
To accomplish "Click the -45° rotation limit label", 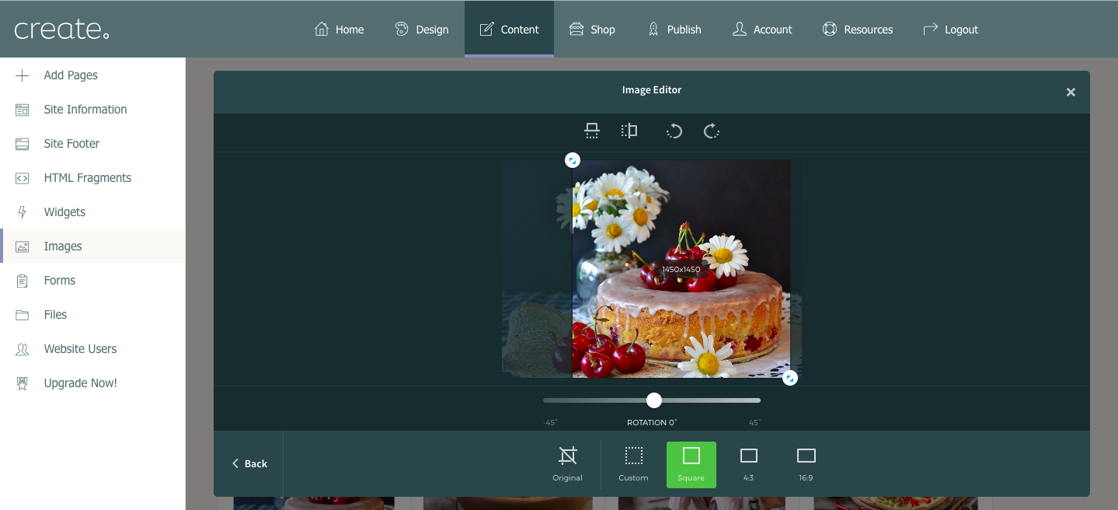I will point(550,423).
